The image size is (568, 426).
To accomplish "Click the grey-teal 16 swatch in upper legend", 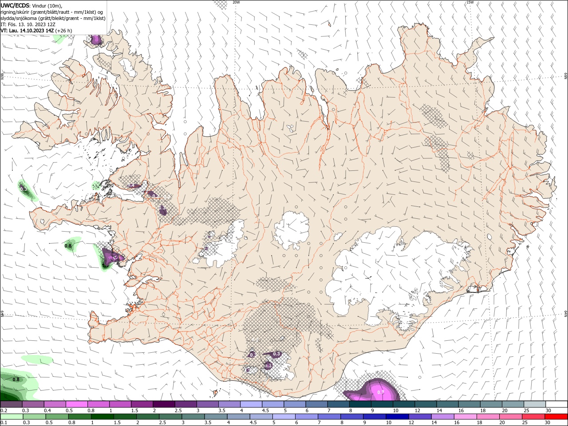I will point(469,404).
